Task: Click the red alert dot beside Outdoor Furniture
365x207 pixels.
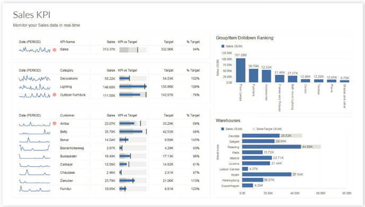Action: [x=55, y=95]
